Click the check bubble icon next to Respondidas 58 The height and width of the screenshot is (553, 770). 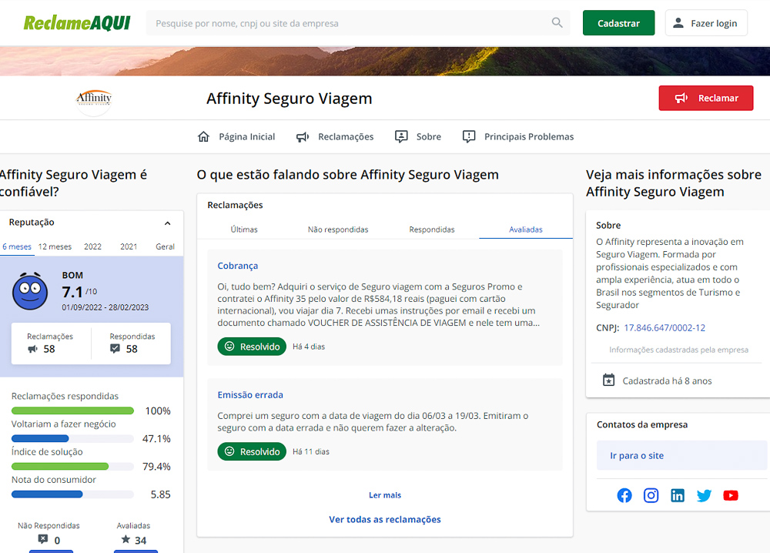click(115, 349)
